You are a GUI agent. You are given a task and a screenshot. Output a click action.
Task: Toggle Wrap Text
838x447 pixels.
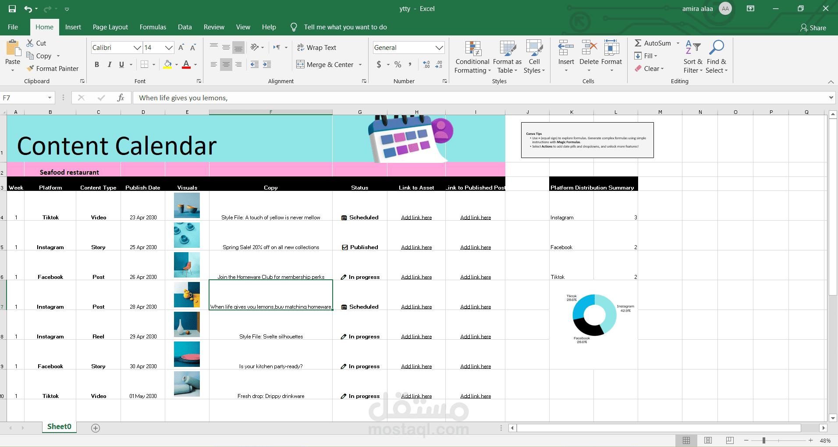(316, 47)
